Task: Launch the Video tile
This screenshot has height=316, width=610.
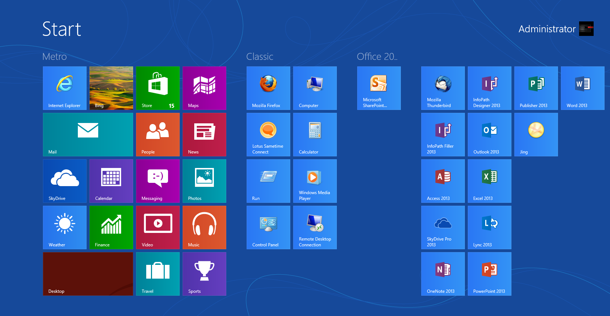Action: (158, 227)
